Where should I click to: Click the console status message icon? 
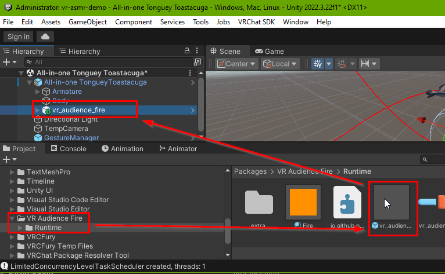pos(4,266)
